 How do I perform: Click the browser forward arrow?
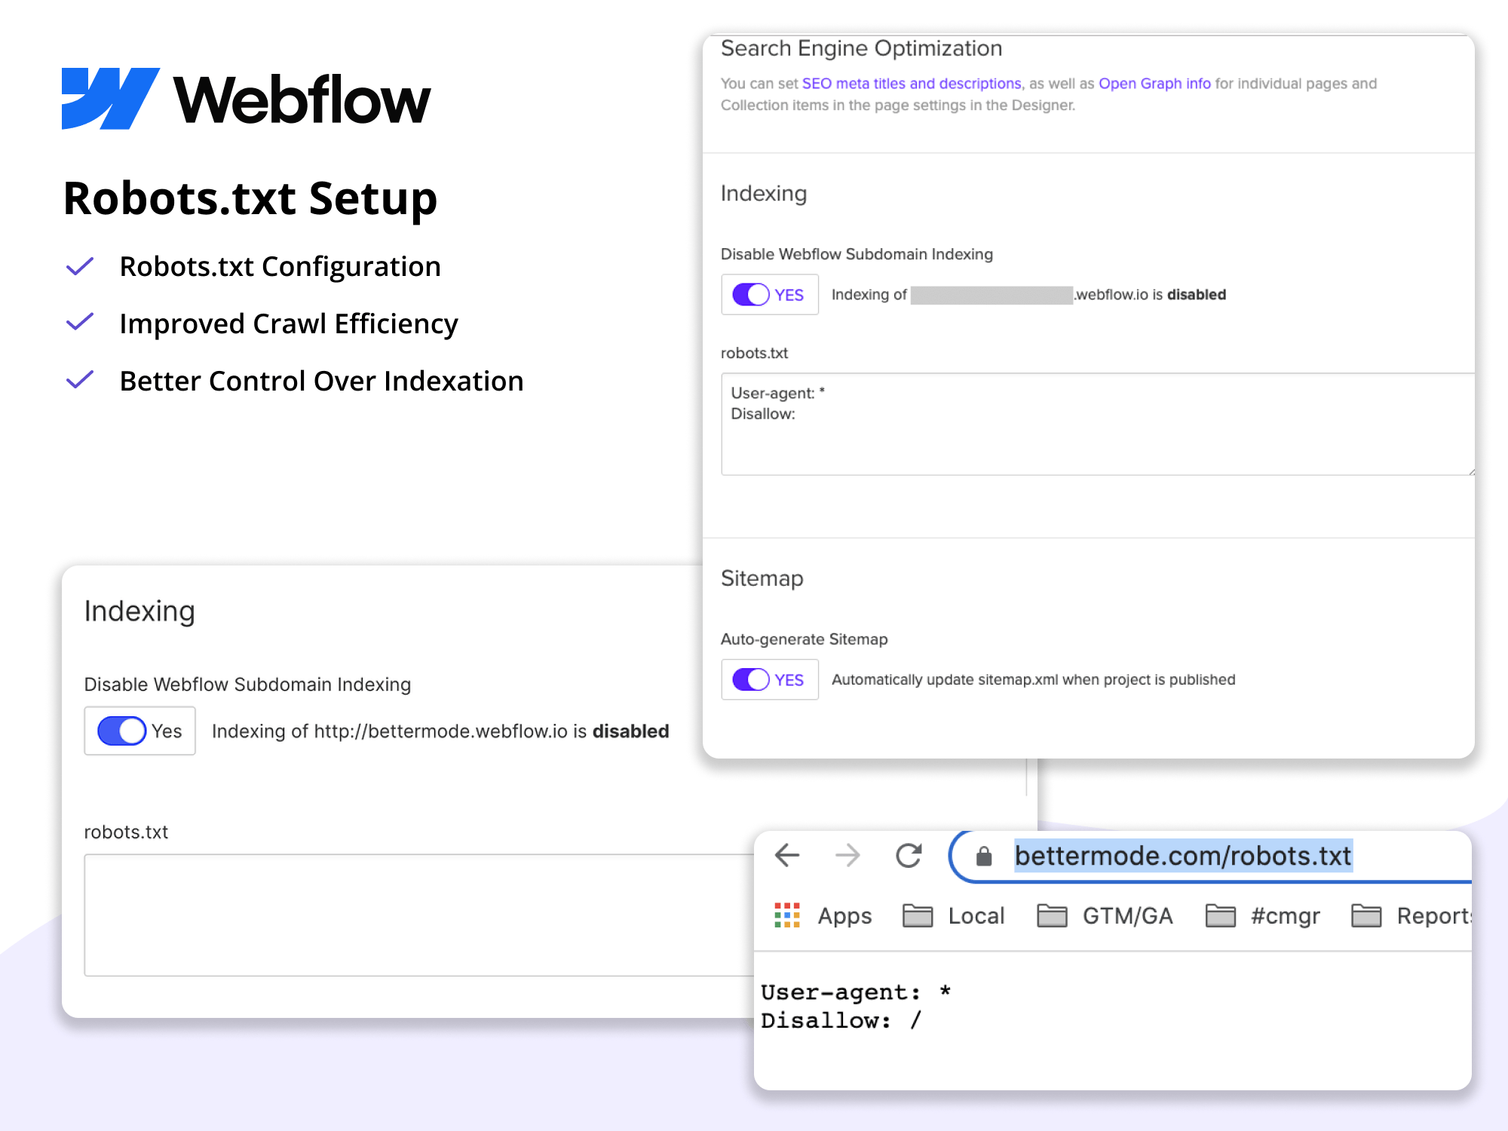(x=847, y=855)
